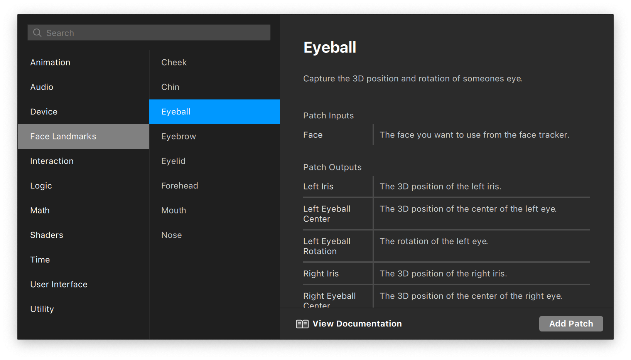The width and height of the screenshot is (631, 360).
Task: Select the Animation category
Action: (50, 62)
